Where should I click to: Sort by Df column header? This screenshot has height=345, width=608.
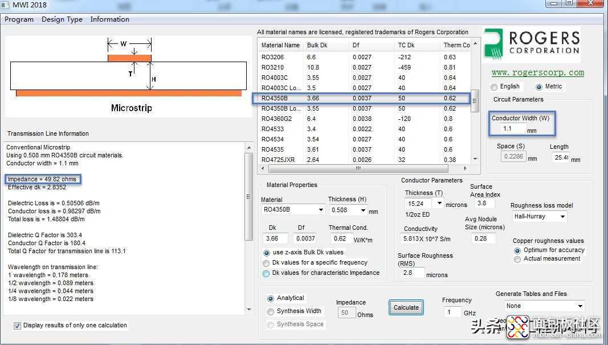(x=372, y=46)
